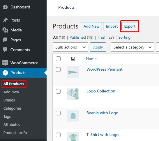
Task: Open T-Shirt with Logo thumbnail
Action: (73, 136)
